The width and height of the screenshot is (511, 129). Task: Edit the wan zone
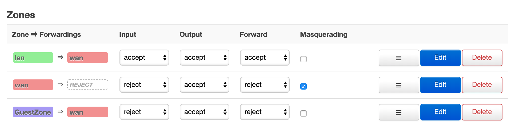click(x=440, y=85)
